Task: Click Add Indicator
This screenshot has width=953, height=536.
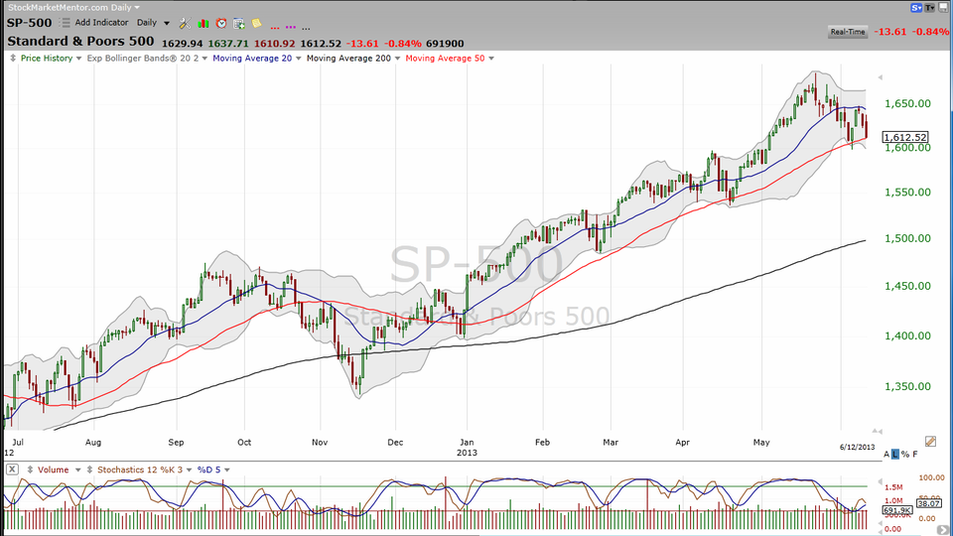Action: click(x=101, y=22)
